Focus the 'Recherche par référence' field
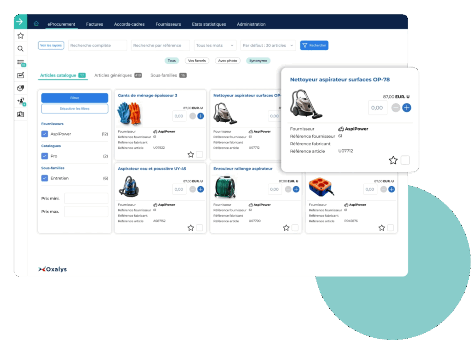The width and height of the screenshot is (471, 340). (161, 45)
